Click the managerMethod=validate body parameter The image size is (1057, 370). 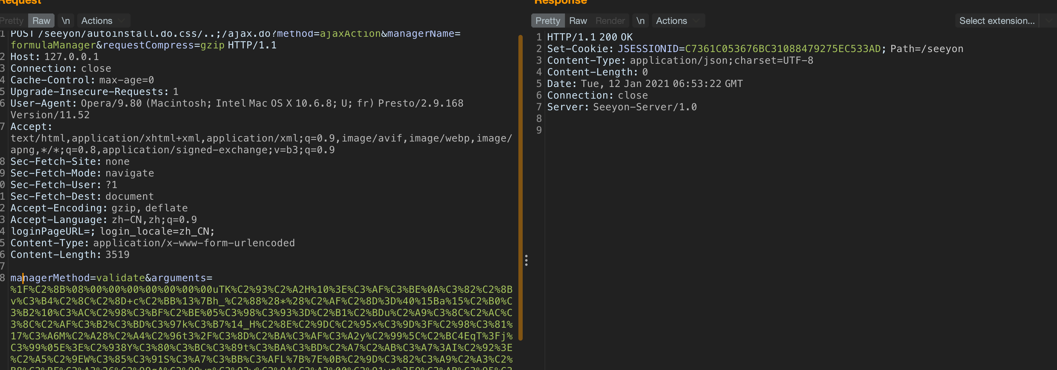click(x=78, y=278)
